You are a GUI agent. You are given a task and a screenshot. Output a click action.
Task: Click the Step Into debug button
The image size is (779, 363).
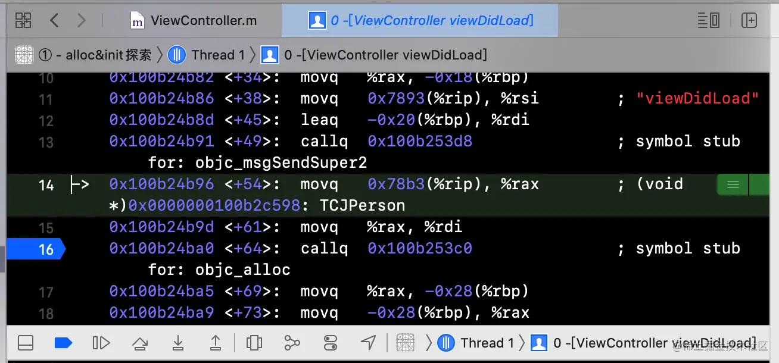pos(177,343)
